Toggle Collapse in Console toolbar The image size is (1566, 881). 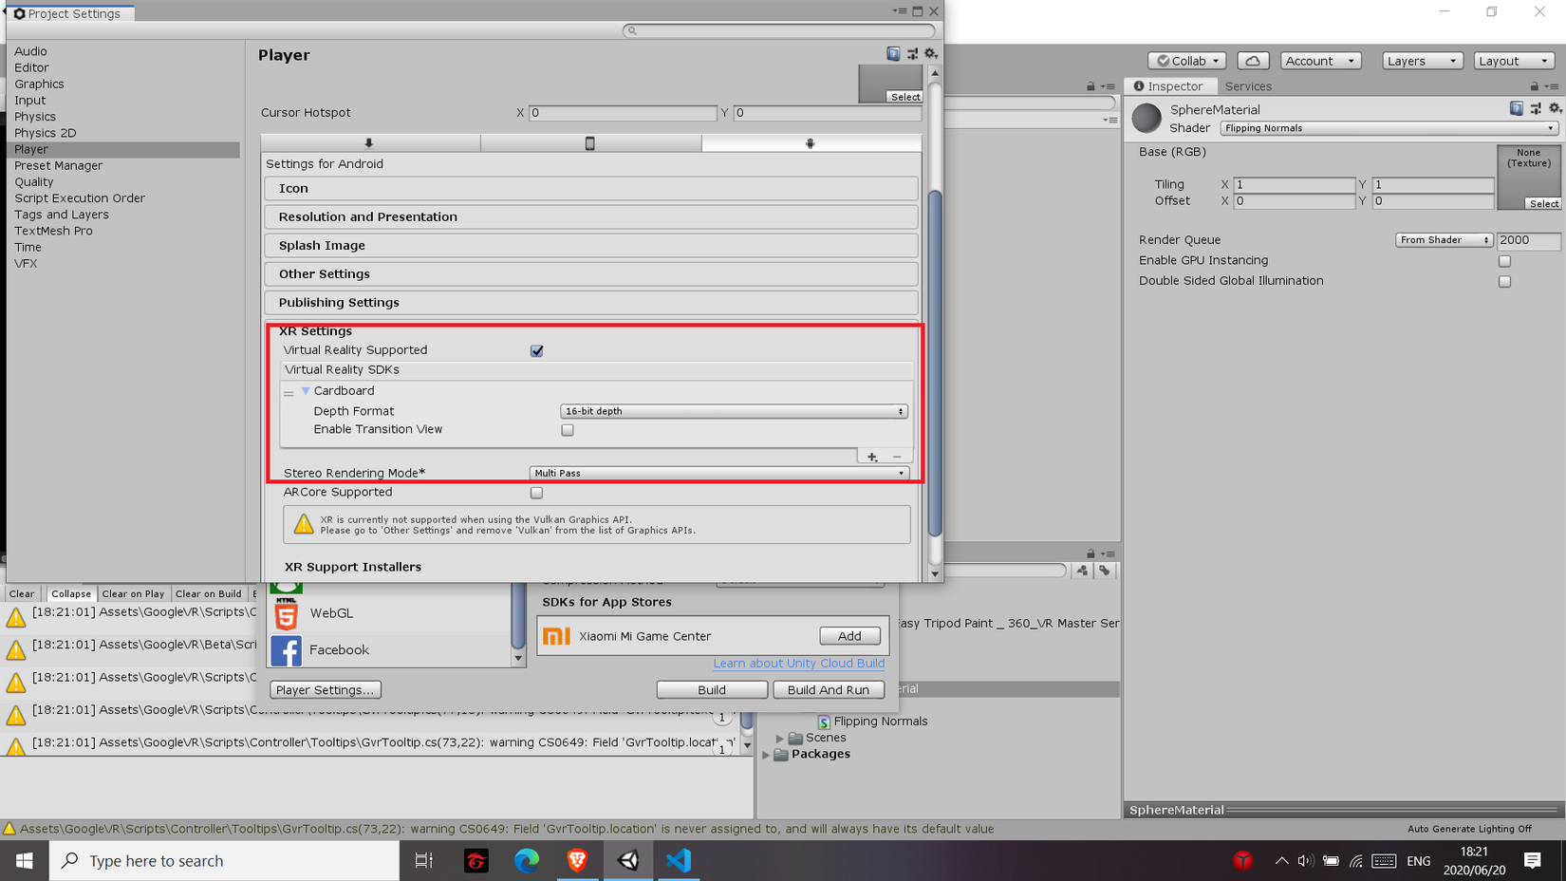coord(71,594)
